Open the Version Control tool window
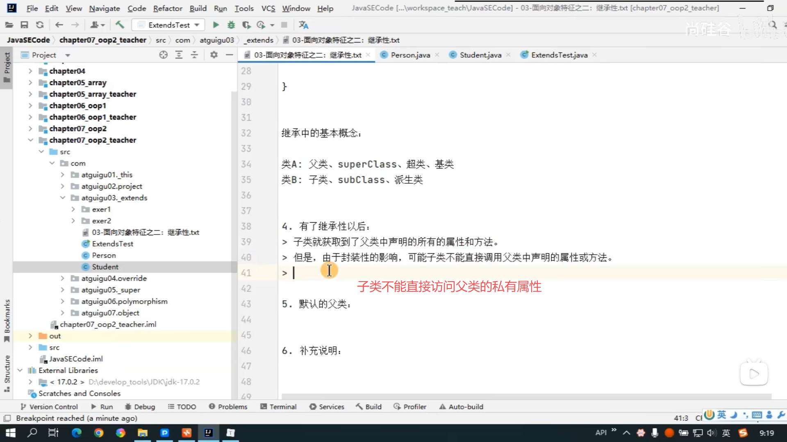This screenshot has height=442, width=787. point(49,406)
